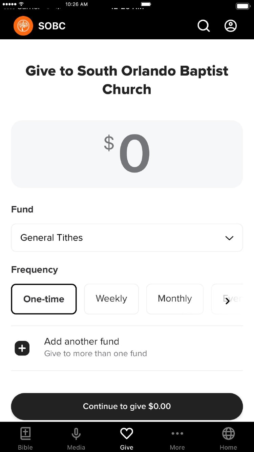Show more frequency options with right arrow
The image size is (254, 452).
pos(228,301)
